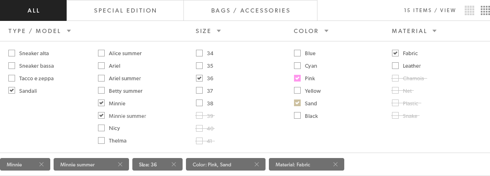Tick the size 37 checkbox
The image size is (490, 176).
(x=199, y=90)
